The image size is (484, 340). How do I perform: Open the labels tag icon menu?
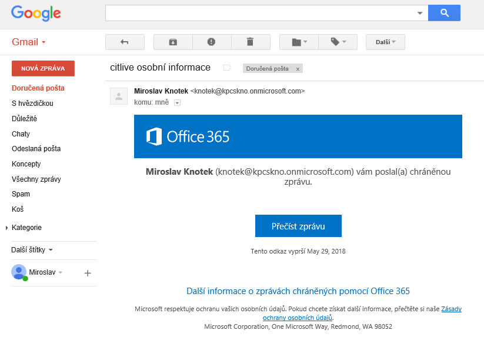pos(338,42)
